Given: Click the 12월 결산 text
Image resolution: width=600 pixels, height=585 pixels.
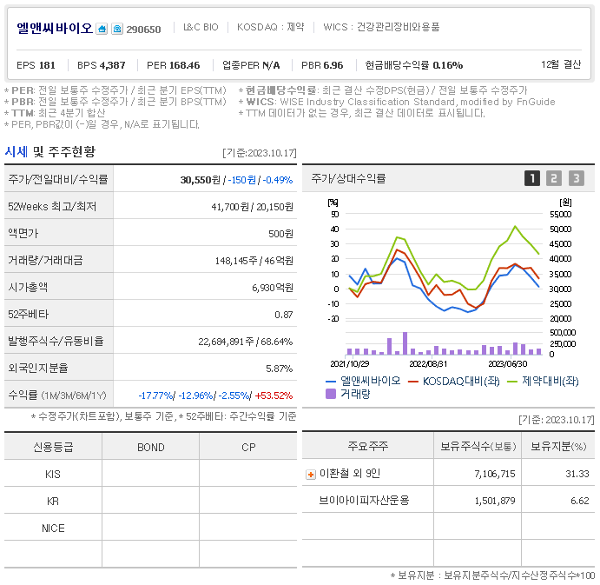Looking at the screenshot, I should click(561, 64).
